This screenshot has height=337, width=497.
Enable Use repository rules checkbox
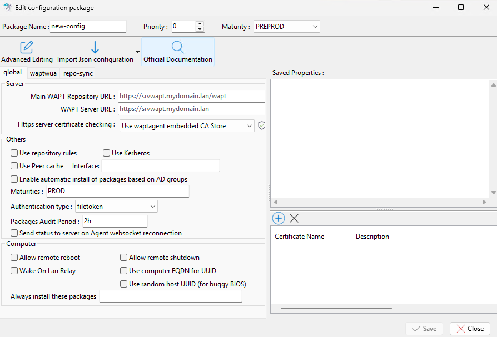[x=14, y=153]
